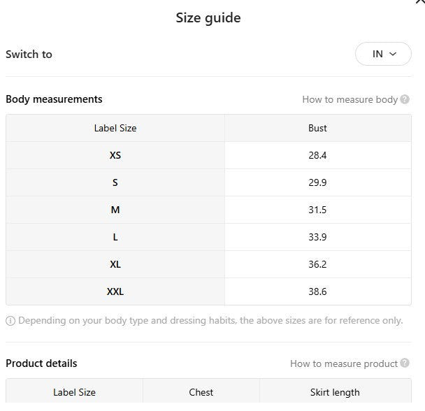This screenshot has width=425, height=411.
Task: Select the XXL label size row
Action: tap(115, 291)
